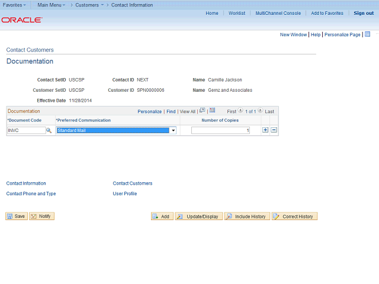Click the Add button
The width and height of the screenshot is (379, 284).
pos(162,217)
